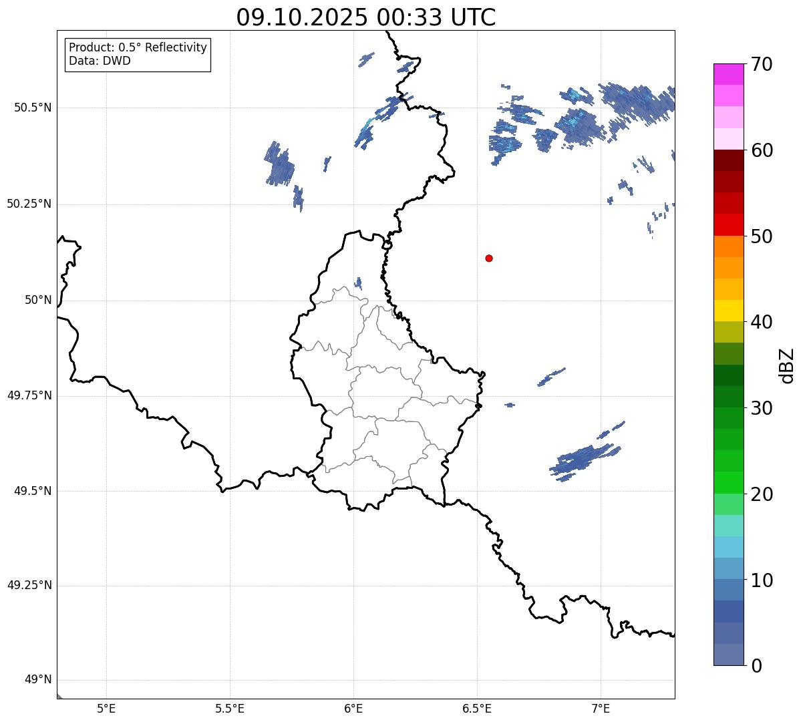Viewport: 803px width, 722px height.
Task: Click the 'Product: 0.5° Reflectivity' label
Action: 138,48
